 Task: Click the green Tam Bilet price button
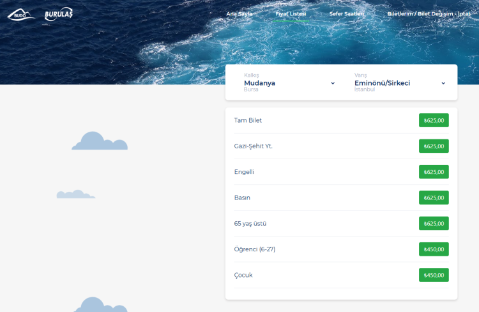(434, 120)
